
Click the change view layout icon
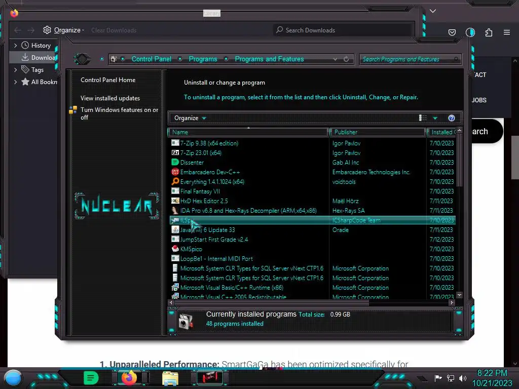point(423,118)
